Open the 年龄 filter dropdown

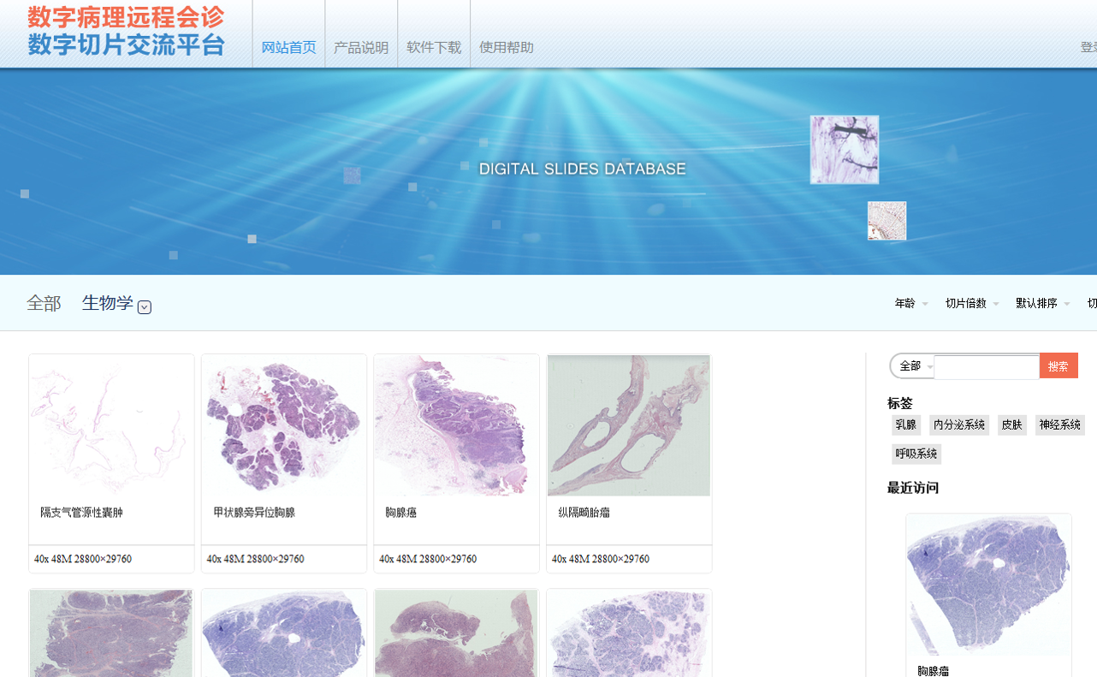click(x=910, y=304)
